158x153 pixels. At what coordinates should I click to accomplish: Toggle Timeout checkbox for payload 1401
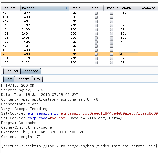[x=111, y=21]
